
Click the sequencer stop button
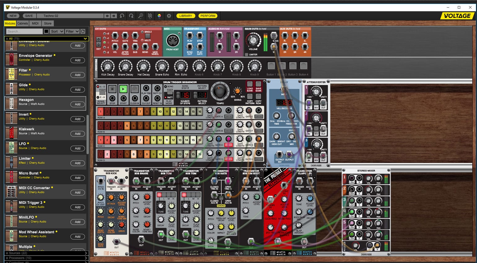112,89
